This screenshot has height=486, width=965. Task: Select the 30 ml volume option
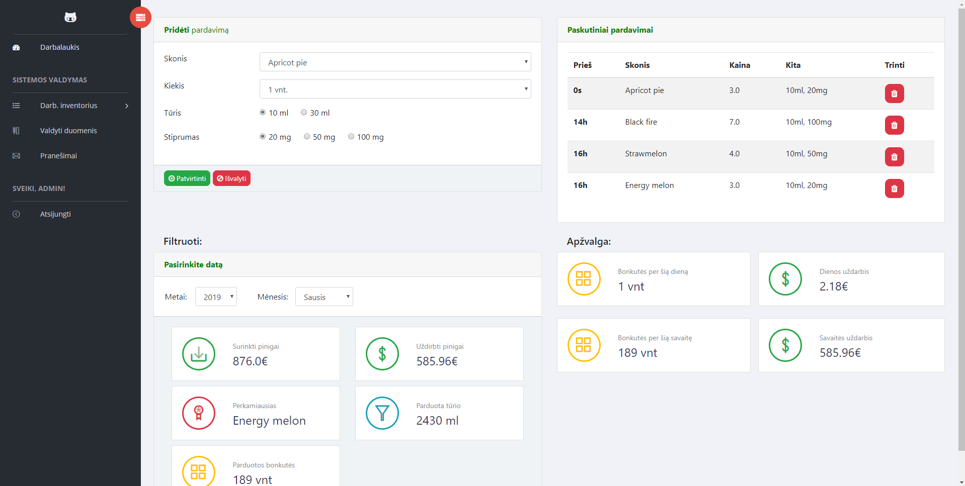[x=304, y=113]
